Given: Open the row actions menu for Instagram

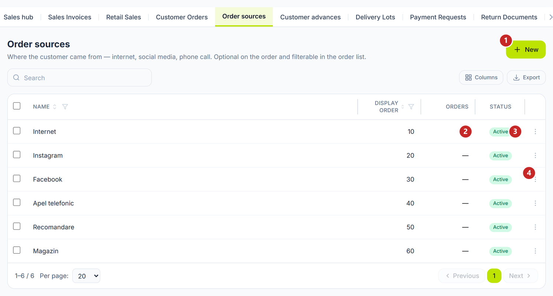Looking at the screenshot, I should coord(535,156).
